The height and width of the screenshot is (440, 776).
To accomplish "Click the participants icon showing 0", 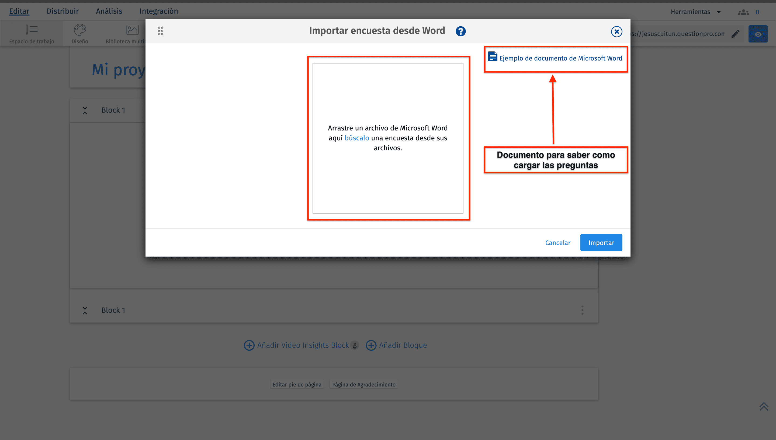I will click(743, 12).
